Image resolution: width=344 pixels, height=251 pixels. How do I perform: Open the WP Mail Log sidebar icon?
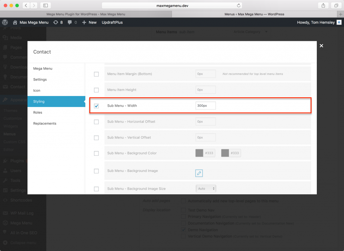pyautogui.click(x=5, y=213)
